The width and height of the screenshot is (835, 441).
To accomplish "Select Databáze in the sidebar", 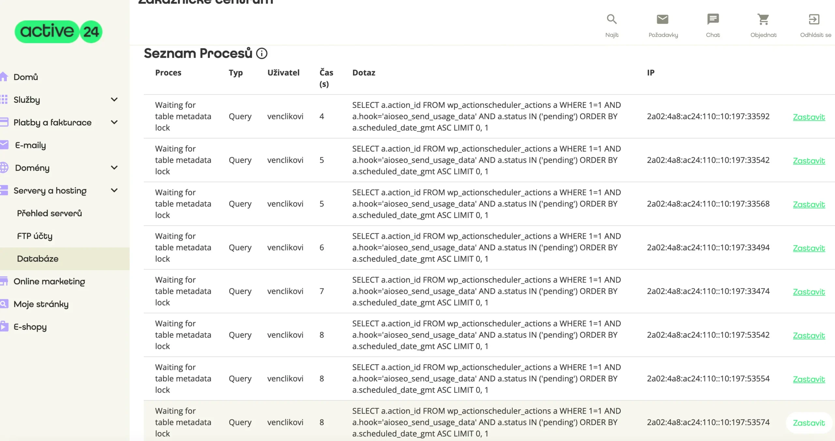I will pos(38,259).
